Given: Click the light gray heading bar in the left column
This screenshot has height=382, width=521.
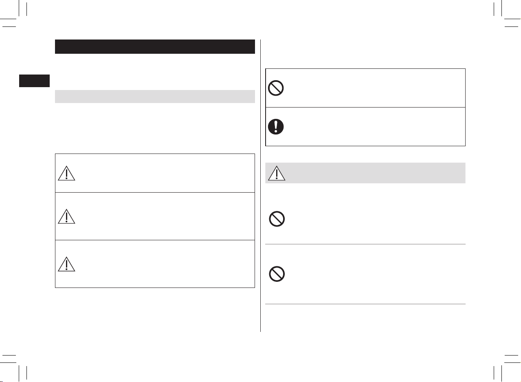Looking at the screenshot, I should point(155,97).
